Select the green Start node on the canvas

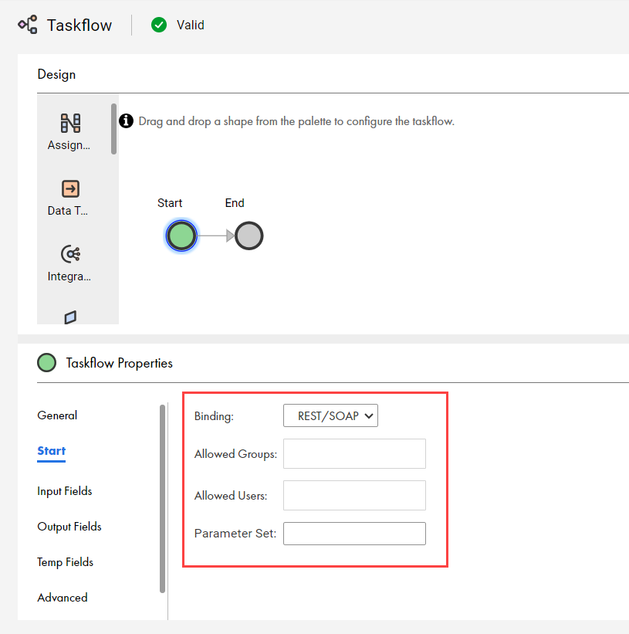[x=181, y=236]
